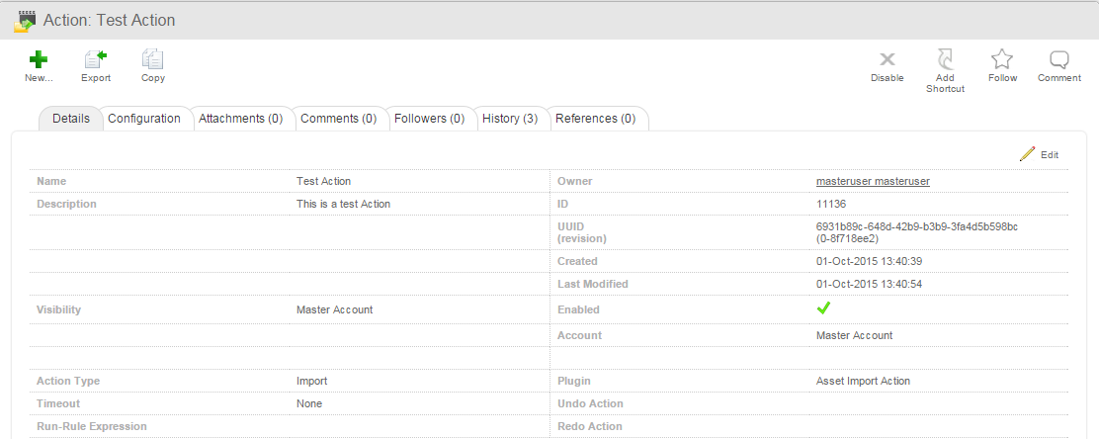Click the Action header icon
This screenshot has width=1099, height=439.
[25, 21]
